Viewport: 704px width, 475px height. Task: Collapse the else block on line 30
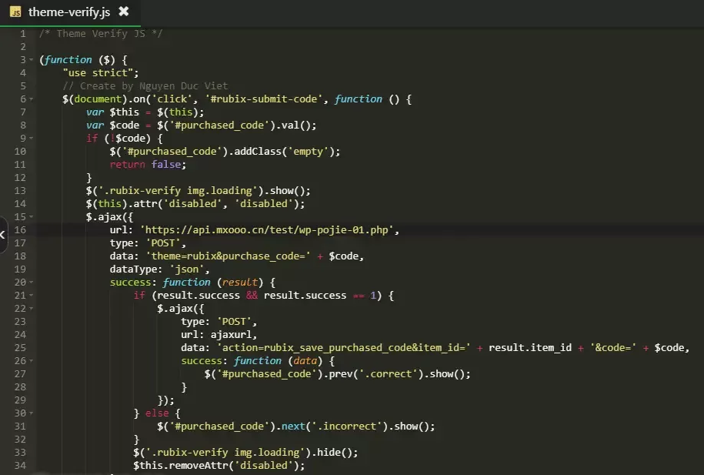point(32,413)
